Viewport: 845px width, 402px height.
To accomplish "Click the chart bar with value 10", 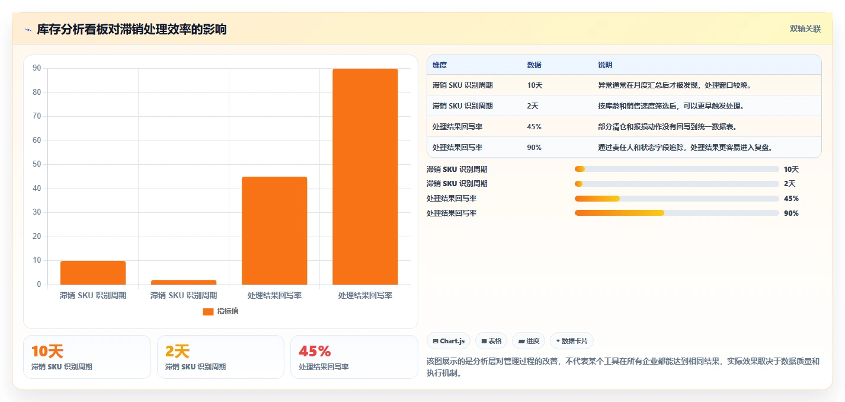I will click(93, 273).
